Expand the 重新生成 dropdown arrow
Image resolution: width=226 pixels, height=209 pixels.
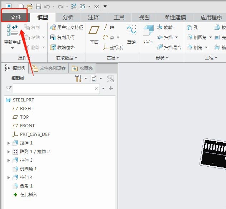[13, 48]
